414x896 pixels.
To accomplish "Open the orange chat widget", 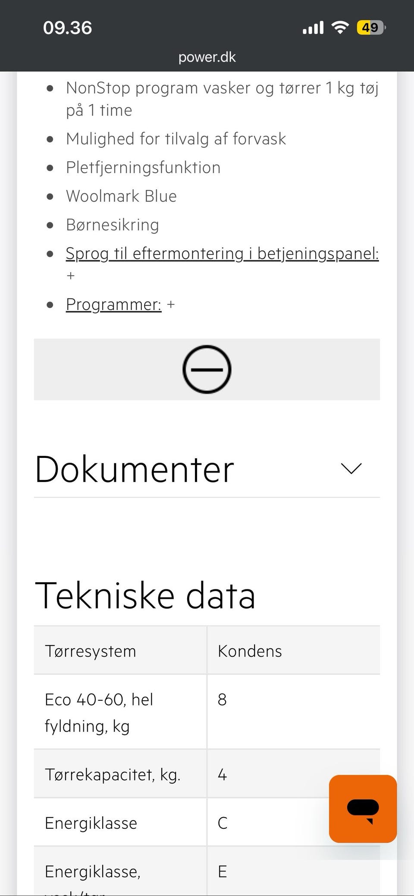I will [363, 808].
